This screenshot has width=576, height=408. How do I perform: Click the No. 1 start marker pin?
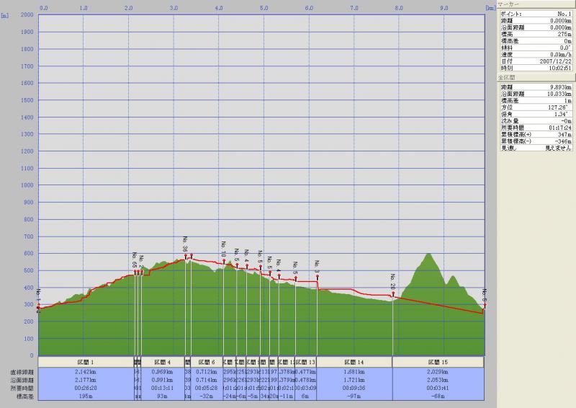(38, 306)
